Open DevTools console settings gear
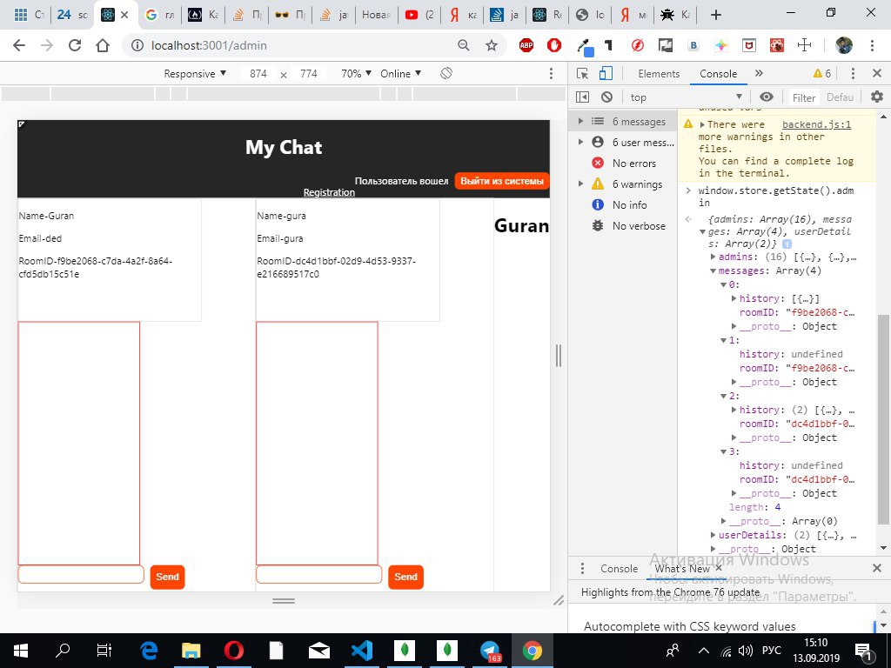891x668 pixels. [x=876, y=97]
